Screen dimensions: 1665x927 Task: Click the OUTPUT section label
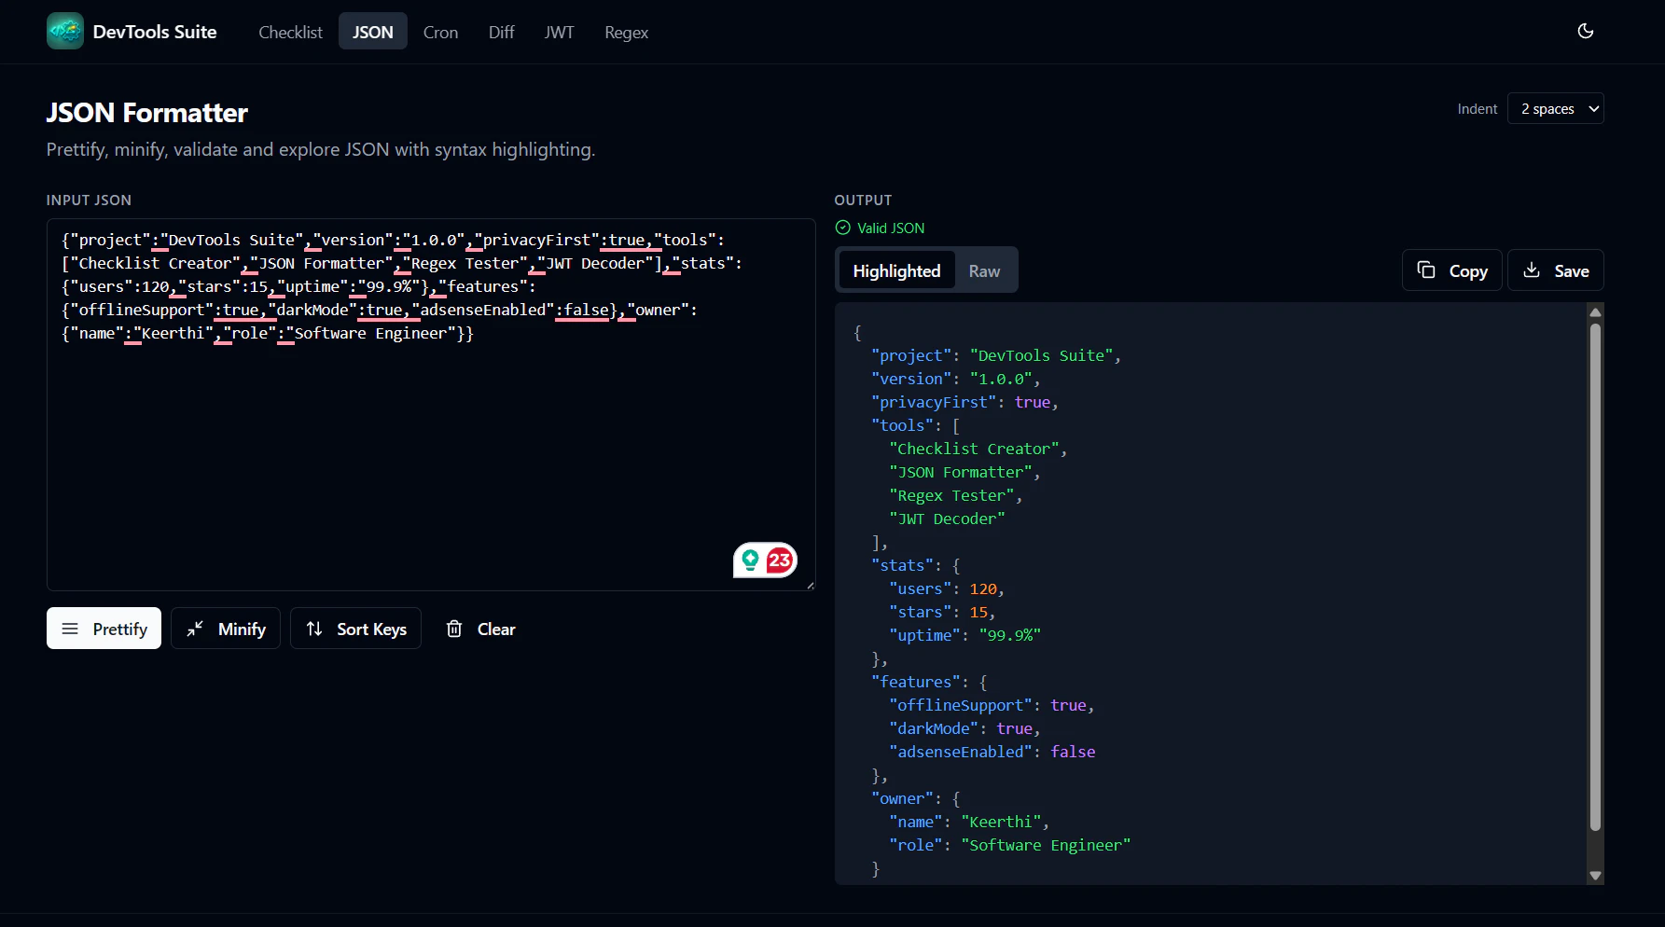(863, 200)
